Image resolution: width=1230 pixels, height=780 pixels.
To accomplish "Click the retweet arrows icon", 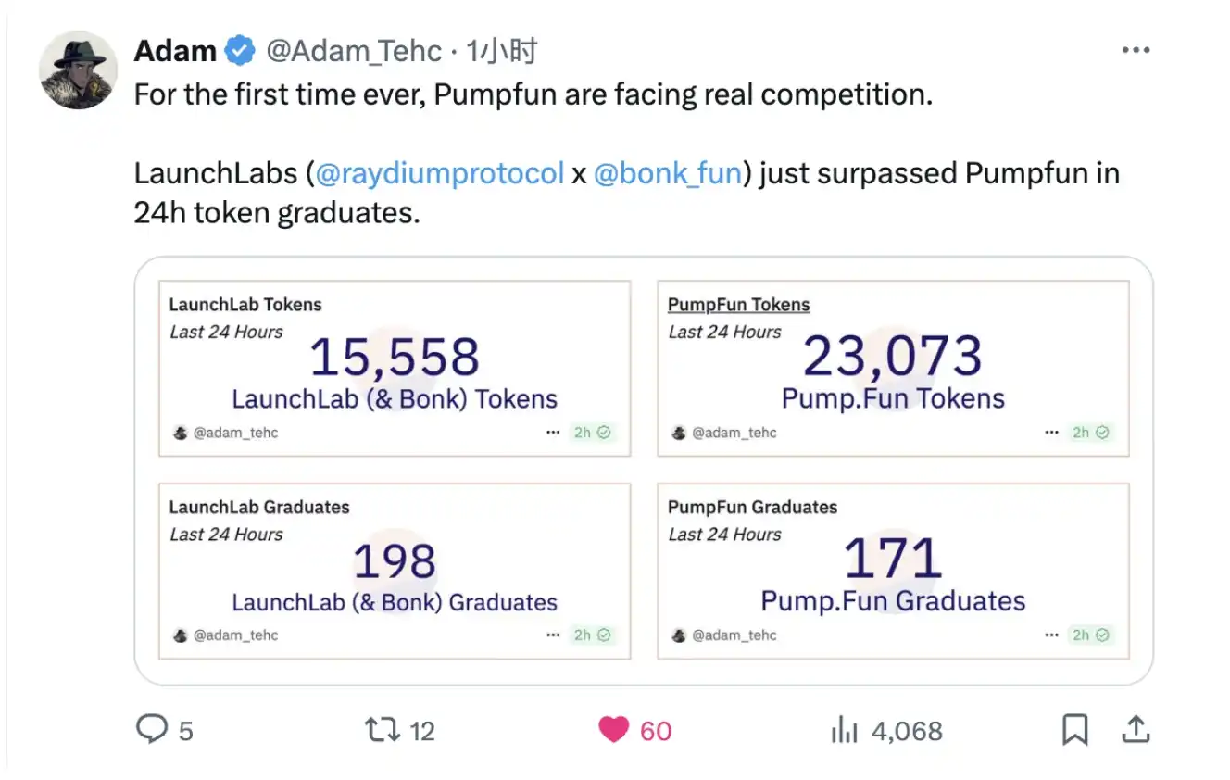I will tap(382, 730).
